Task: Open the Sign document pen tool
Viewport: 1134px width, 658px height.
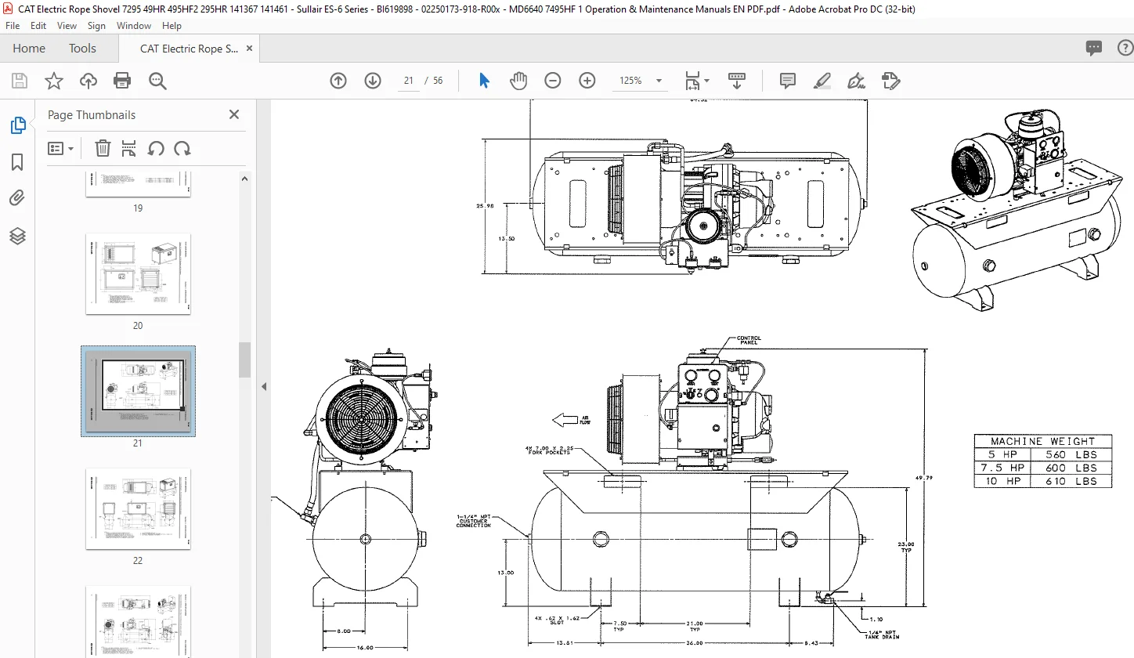Action: [856, 81]
